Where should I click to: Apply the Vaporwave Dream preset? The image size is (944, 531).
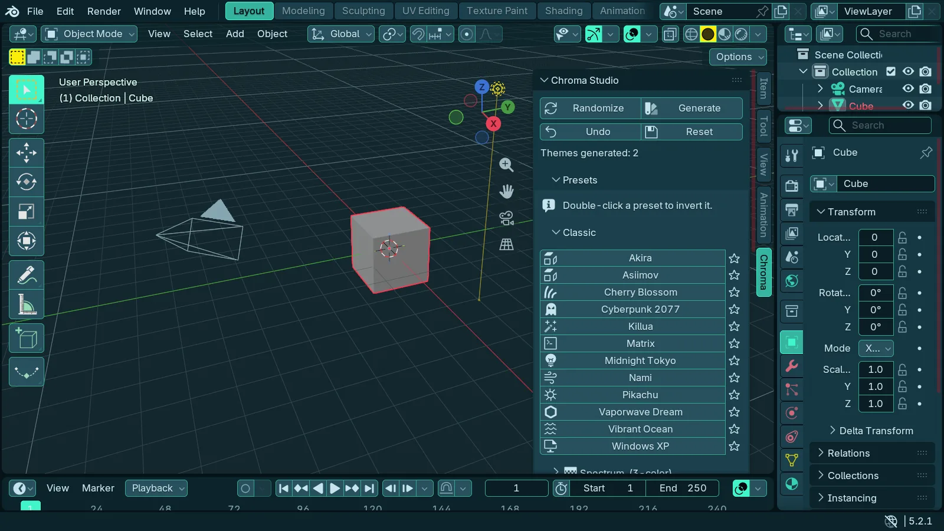(x=632, y=412)
